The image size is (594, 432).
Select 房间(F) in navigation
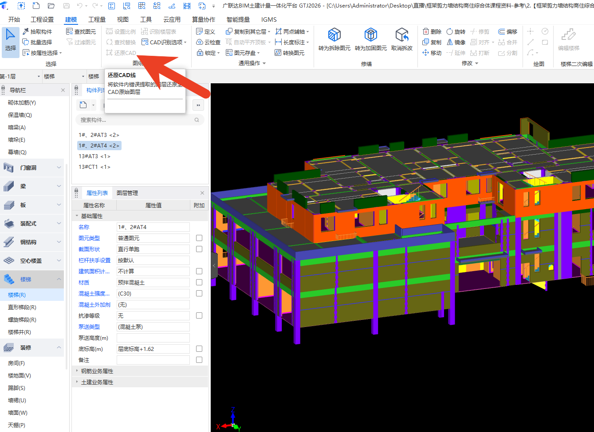pos(16,363)
